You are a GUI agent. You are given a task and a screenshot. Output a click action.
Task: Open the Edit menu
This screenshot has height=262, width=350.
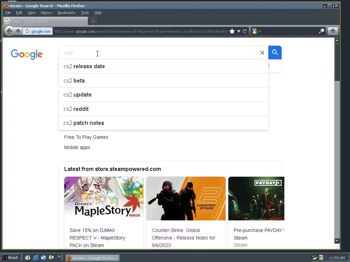click(19, 13)
